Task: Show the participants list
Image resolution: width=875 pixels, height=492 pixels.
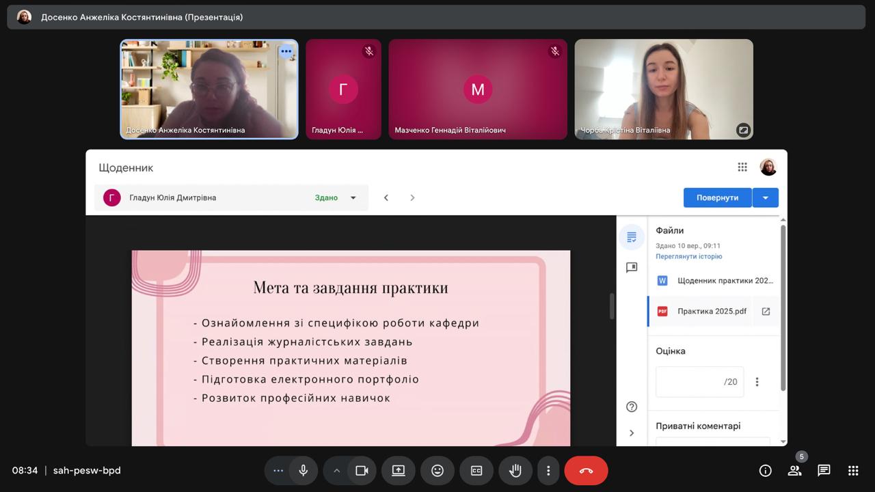Action: (x=794, y=470)
